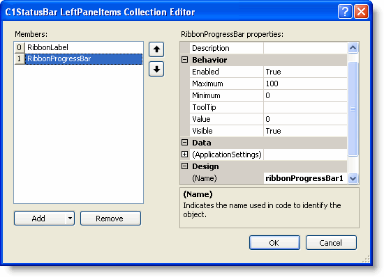Click the Minimum value field
This screenshot has height=277, width=384.
305,95
